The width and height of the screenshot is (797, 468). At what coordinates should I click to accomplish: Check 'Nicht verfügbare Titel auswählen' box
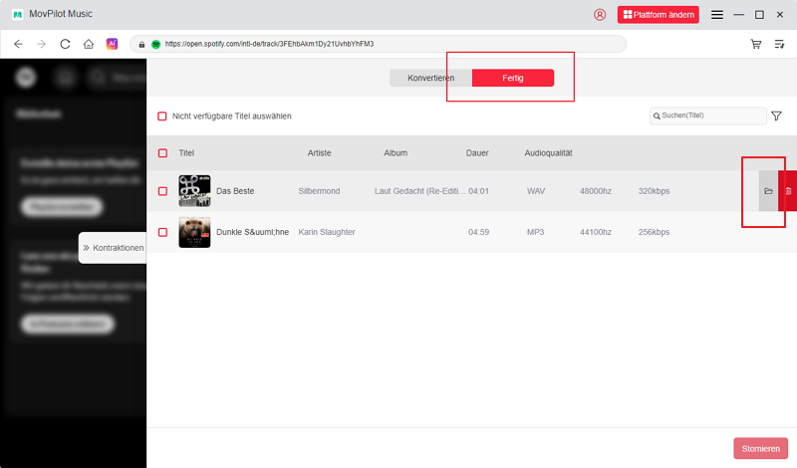point(162,117)
